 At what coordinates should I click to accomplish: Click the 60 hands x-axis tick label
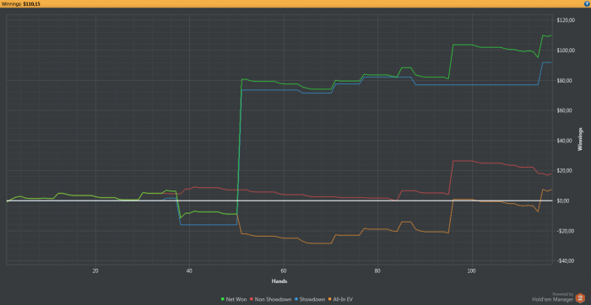click(x=284, y=270)
